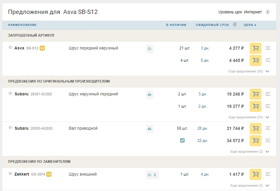Toggle the checkbox in 34 572 ₽ row
The height and width of the screenshot is (191, 280).
[182, 140]
